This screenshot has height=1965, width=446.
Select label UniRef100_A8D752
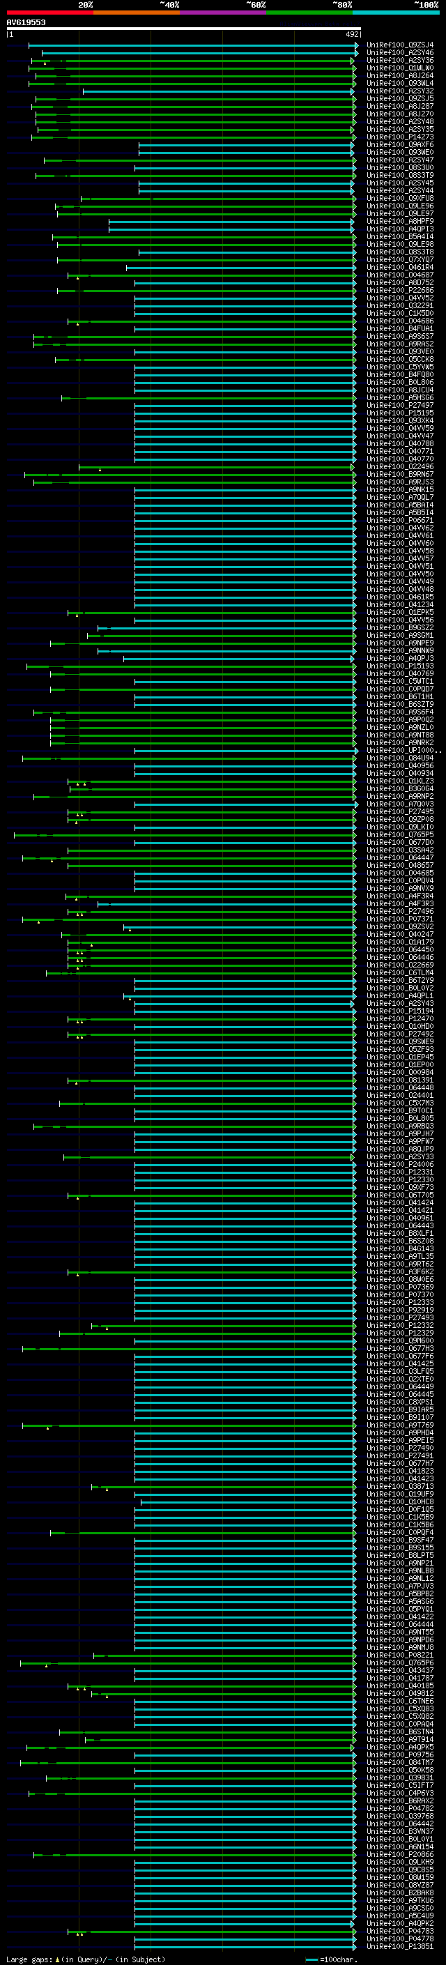pyautogui.click(x=399, y=283)
